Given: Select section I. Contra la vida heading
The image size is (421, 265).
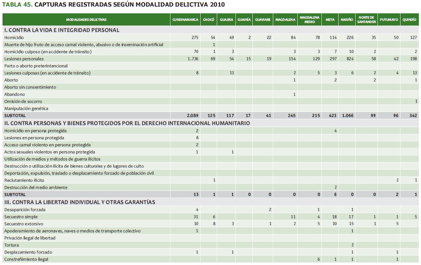Looking at the screenshot, I should 61,30.
